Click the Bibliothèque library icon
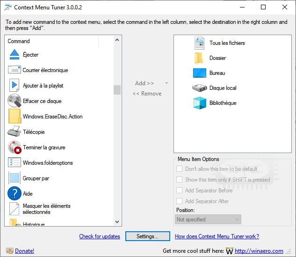The width and height of the screenshot is (296, 257). [200, 103]
